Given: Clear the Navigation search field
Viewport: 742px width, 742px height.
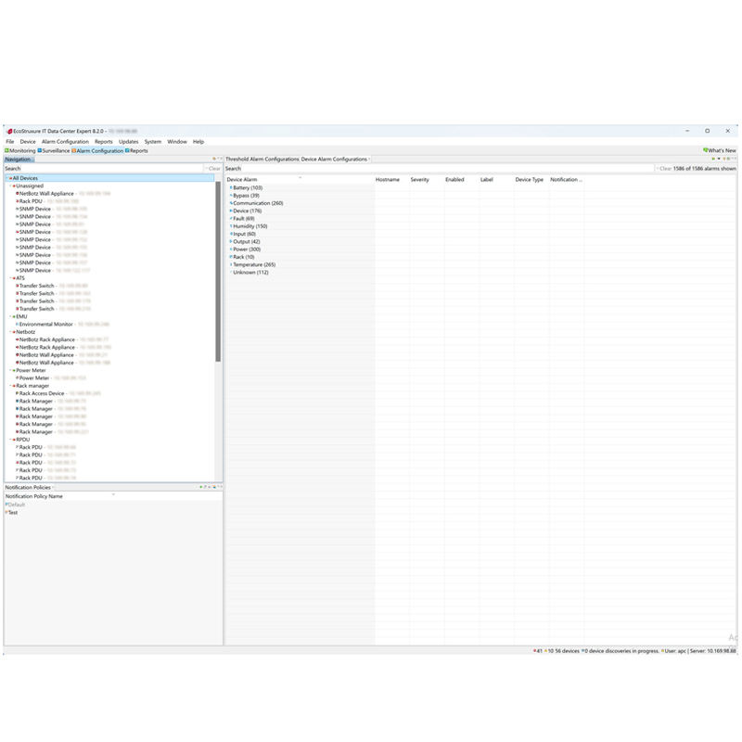Looking at the screenshot, I should [x=213, y=169].
